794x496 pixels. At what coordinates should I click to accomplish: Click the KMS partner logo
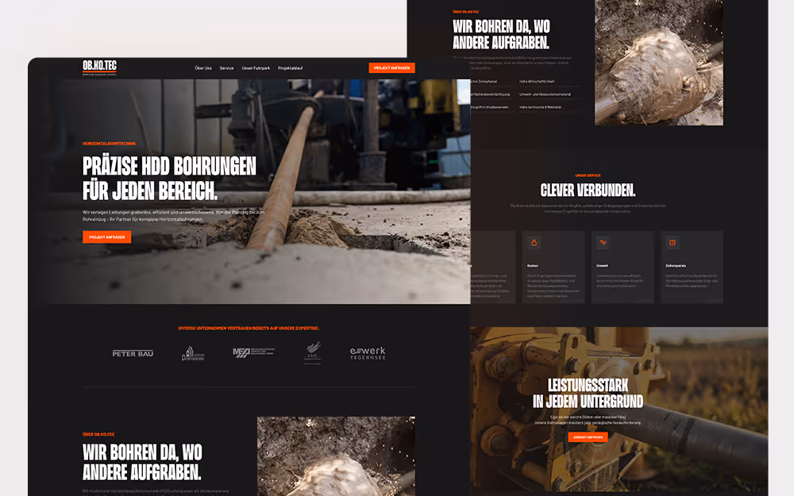(x=312, y=352)
